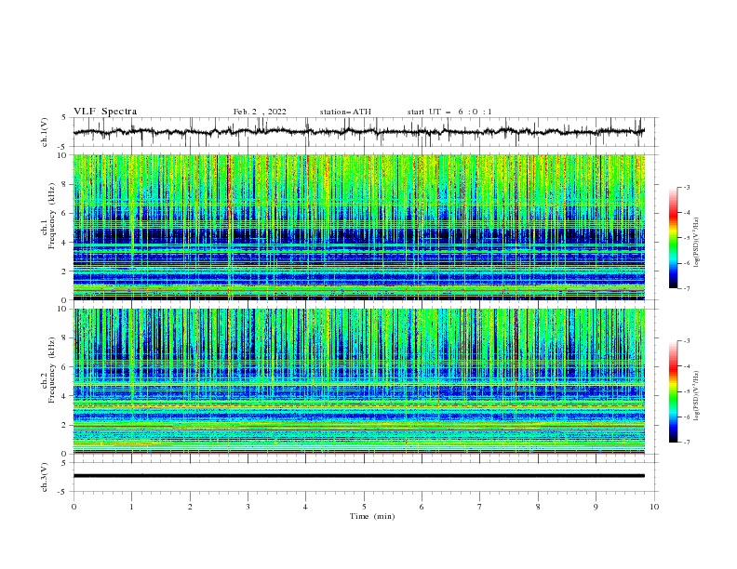The width and height of the screenshot is (737, 569).
Task: Click the "5" tick on ch.1(V) axis
Action: tap(65, 118)
